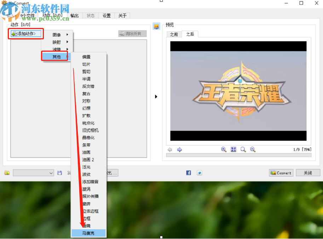Share on Facebook
This screenshot has height=239, width=323.
click(188, 173)
